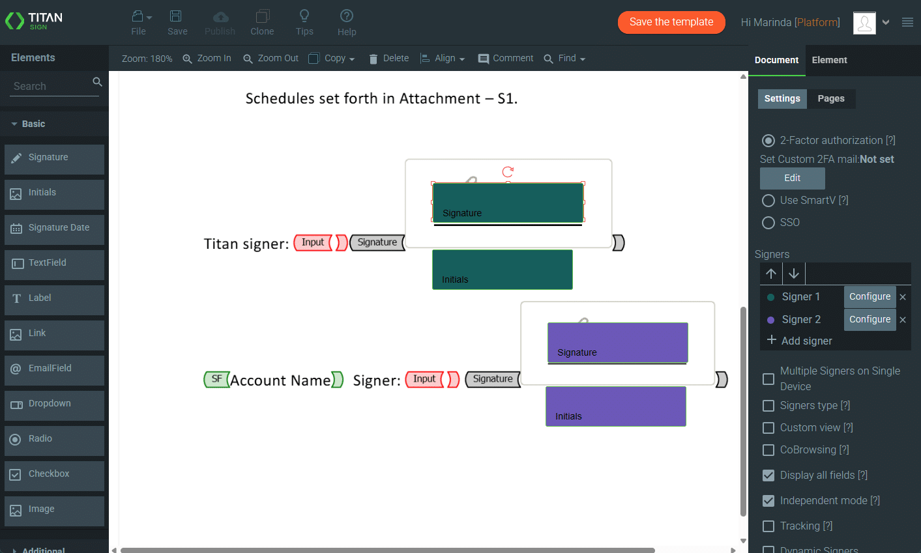Click Configure for Signer 1
This screenshot has width=921, height=553.
tap(870, 297)
